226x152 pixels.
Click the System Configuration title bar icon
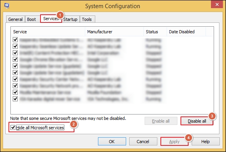click(7, 6)
